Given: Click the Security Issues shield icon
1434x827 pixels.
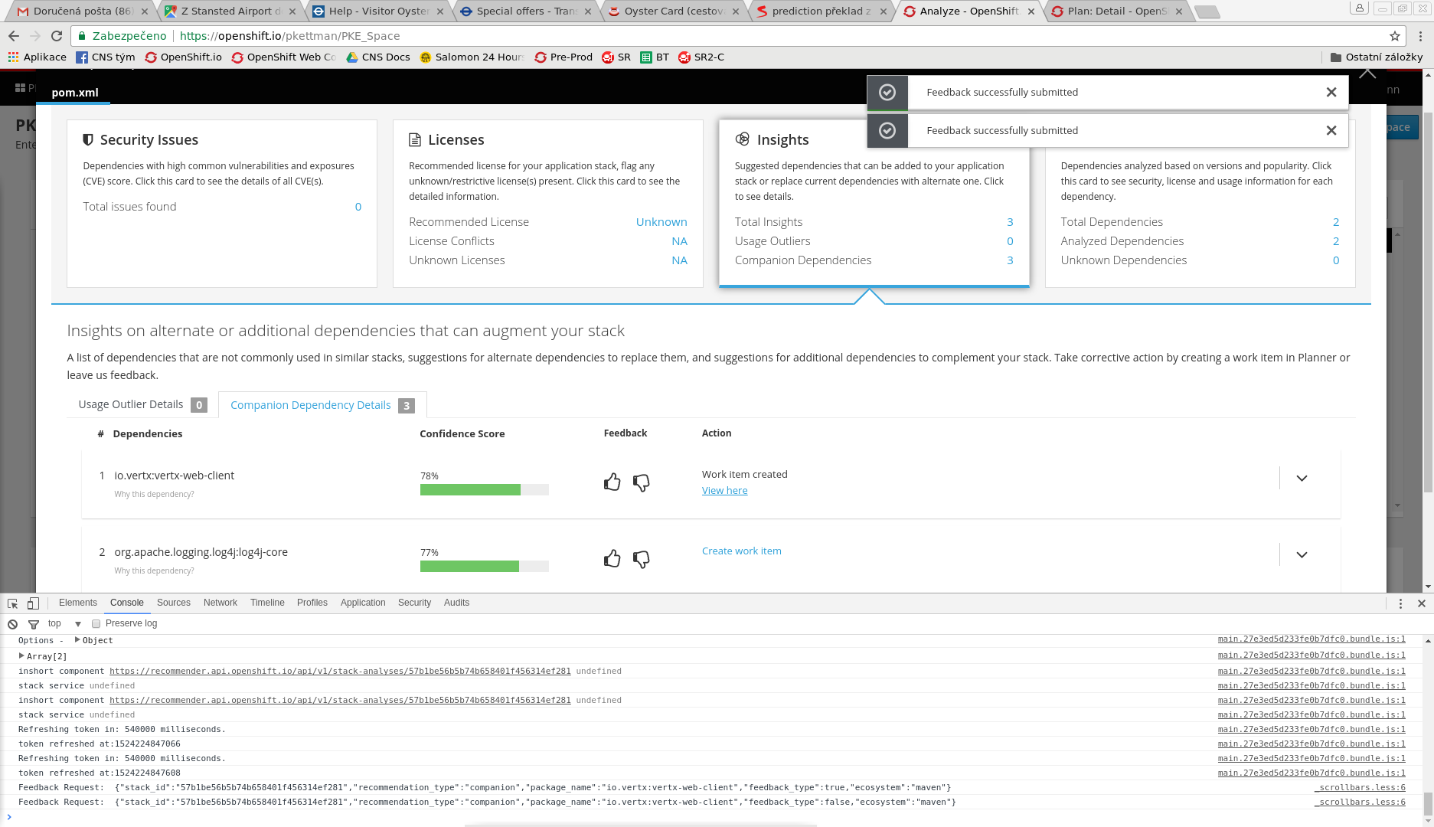Looking at the screenshot, I should [x=87, y=139].
